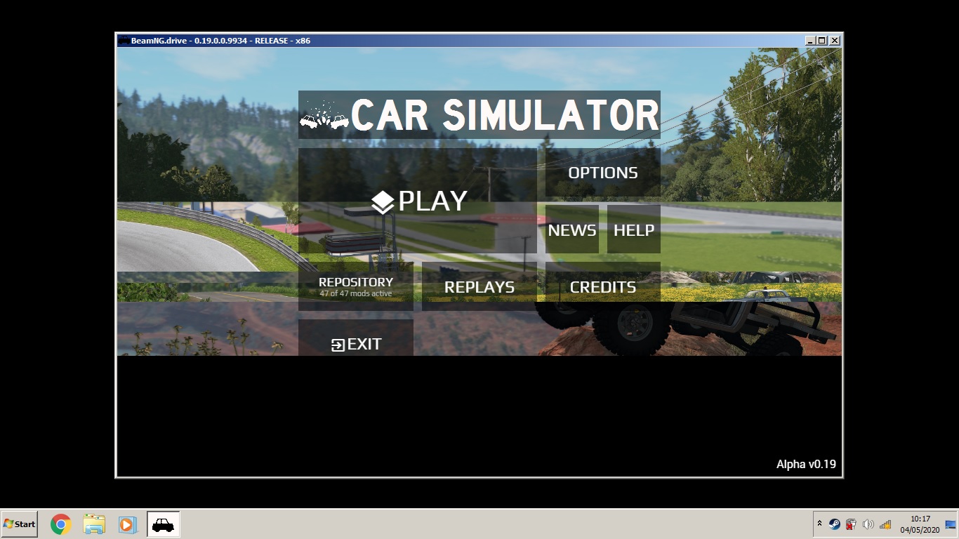
Task: Click the power plug tray icon
Action: (x=851, y=524)
